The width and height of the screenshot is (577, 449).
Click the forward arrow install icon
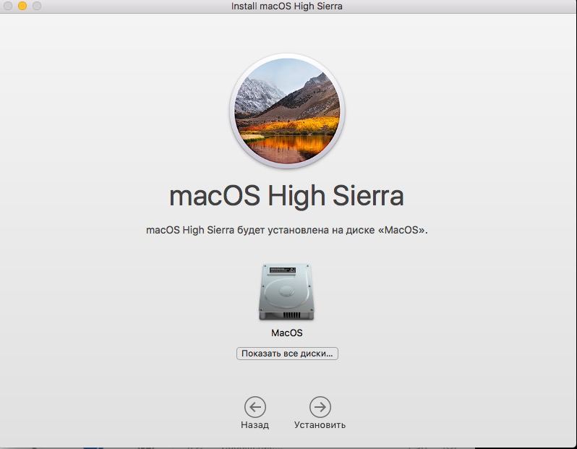320,407
